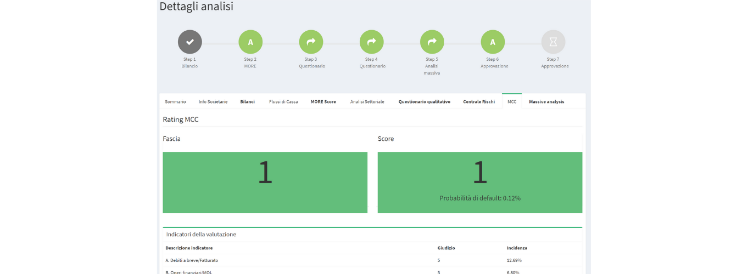Click the Descrizione indicatore column header
Screen dimensions: 748x274
(189, 248)
